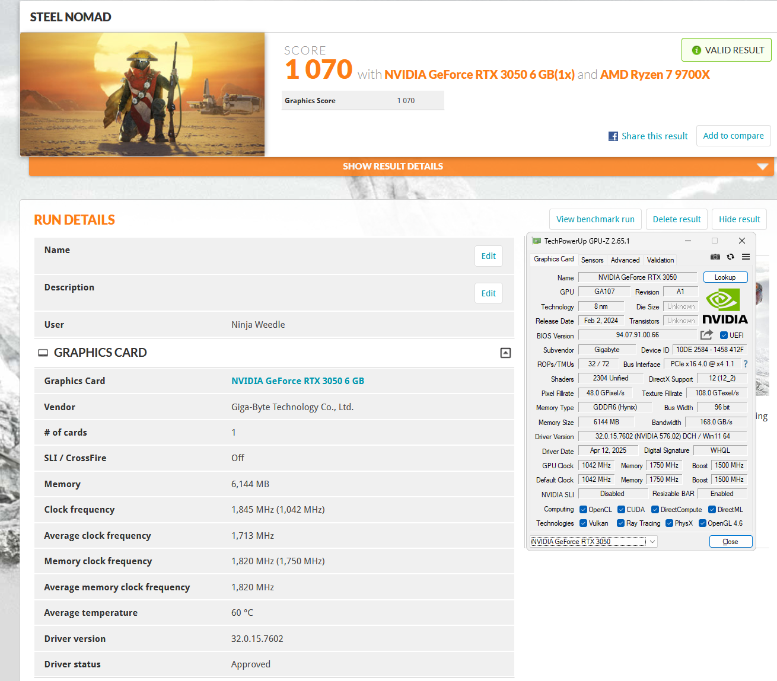Image resolution: width=777 pixels, height=681 pixels.
Task: Click the GPU-Z app icon in title bar
Action: click(536, 241)
